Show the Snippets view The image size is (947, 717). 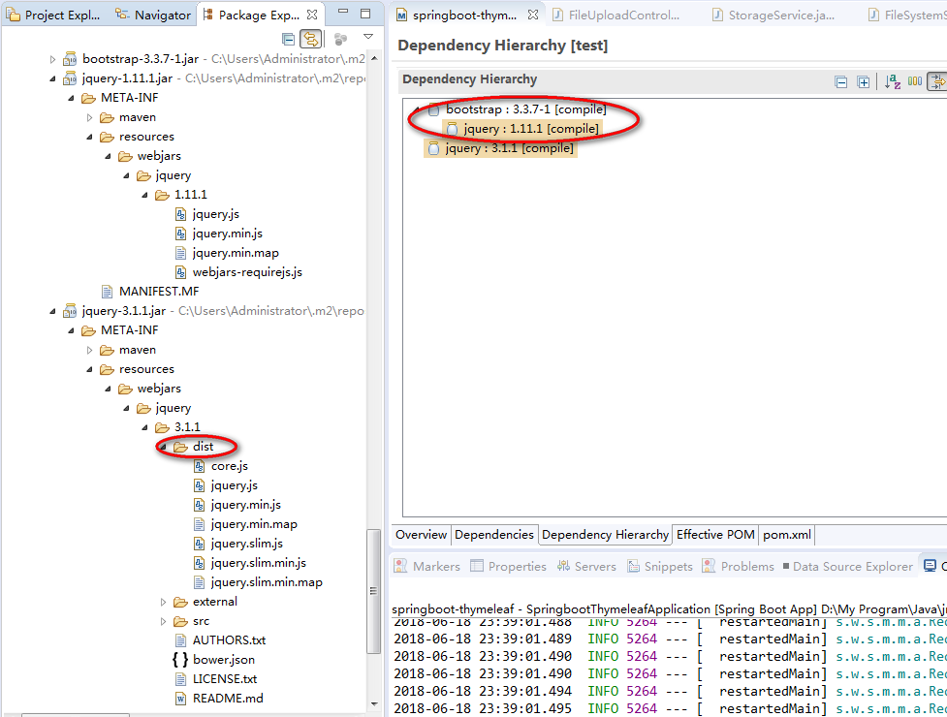click(x=660, y=566)
